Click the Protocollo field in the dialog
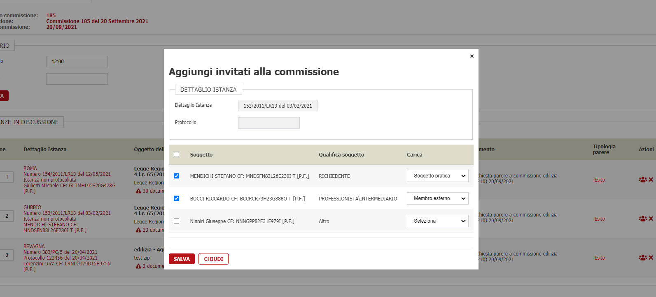Viewport: 656px width, 297px height. (x=268, y=123)
